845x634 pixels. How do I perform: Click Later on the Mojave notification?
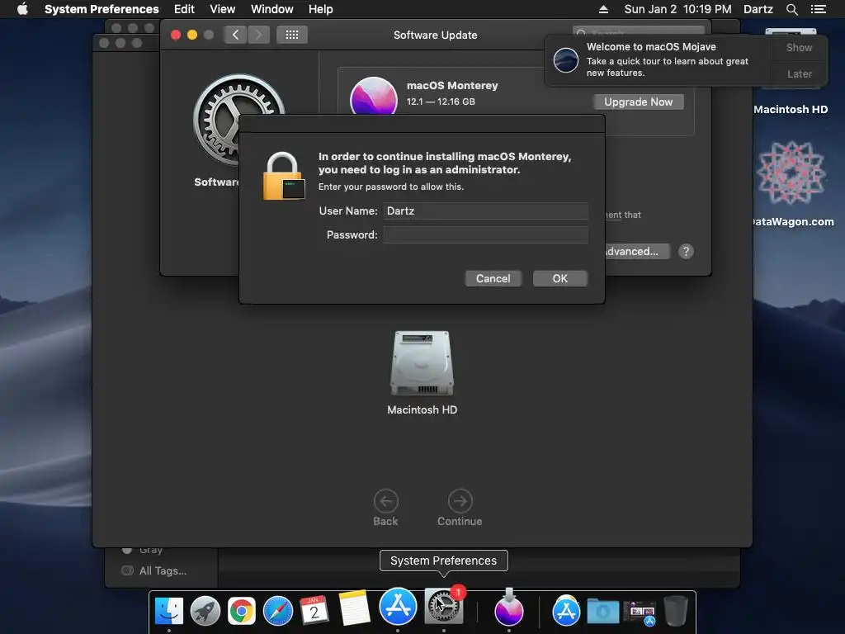[799, 73]
